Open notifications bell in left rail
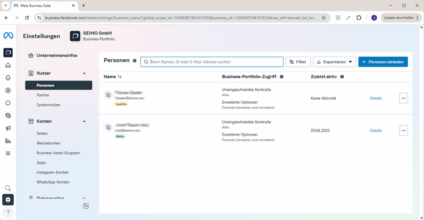This screenshot has height=220, width=424. point(8,78)
